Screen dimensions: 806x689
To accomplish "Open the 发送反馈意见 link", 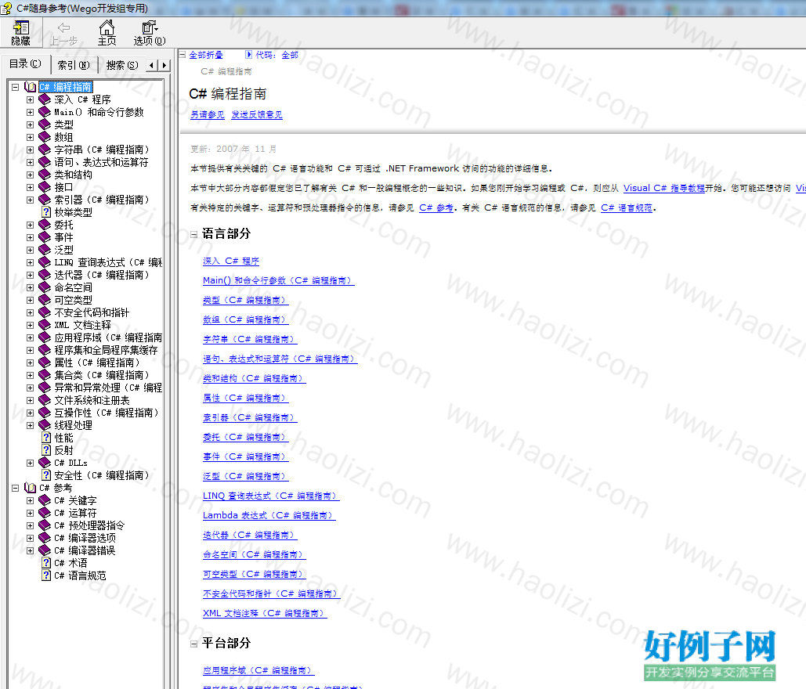I will 256,114.
